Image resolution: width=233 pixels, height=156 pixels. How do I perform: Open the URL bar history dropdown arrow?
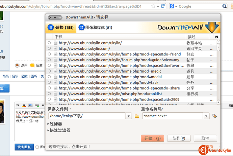pyautogui.click(x=158, y=6)
